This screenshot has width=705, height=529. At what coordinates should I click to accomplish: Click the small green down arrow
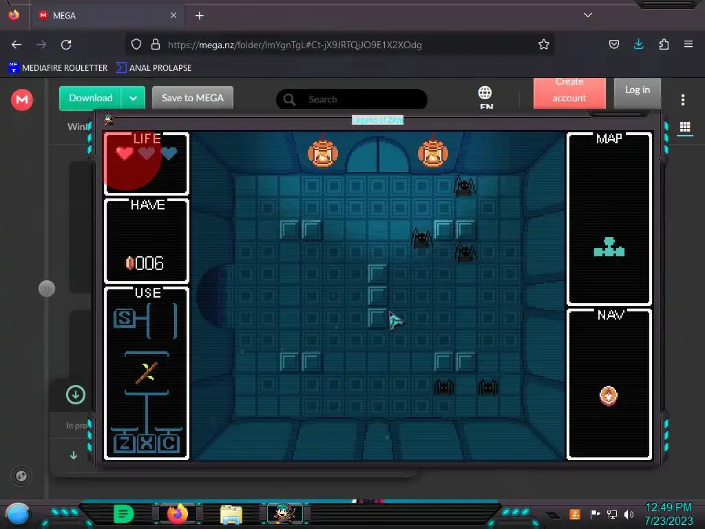[74, 455]
